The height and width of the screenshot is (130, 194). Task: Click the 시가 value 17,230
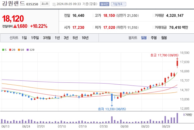78,28
